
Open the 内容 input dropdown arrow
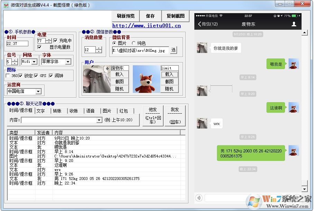(99, 120)
